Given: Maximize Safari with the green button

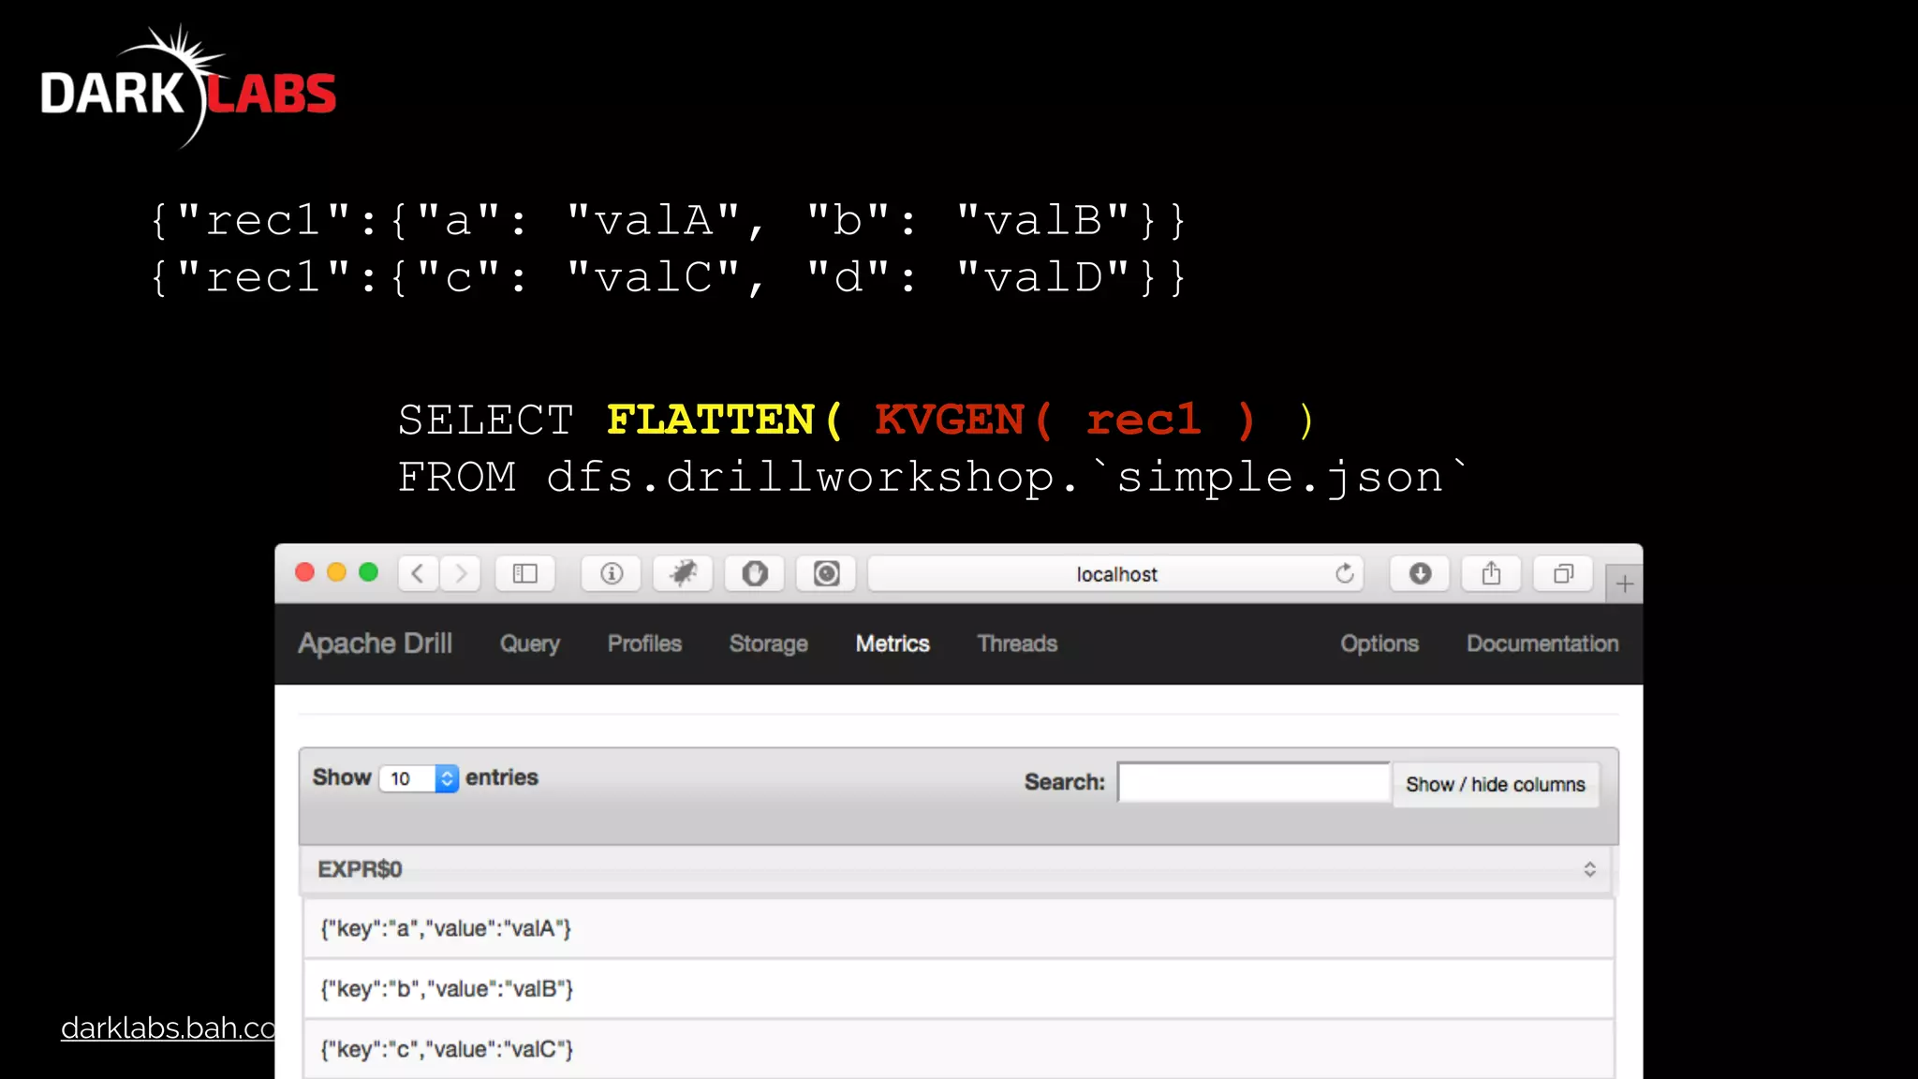Looking at the screenshot, I should 368,572.
